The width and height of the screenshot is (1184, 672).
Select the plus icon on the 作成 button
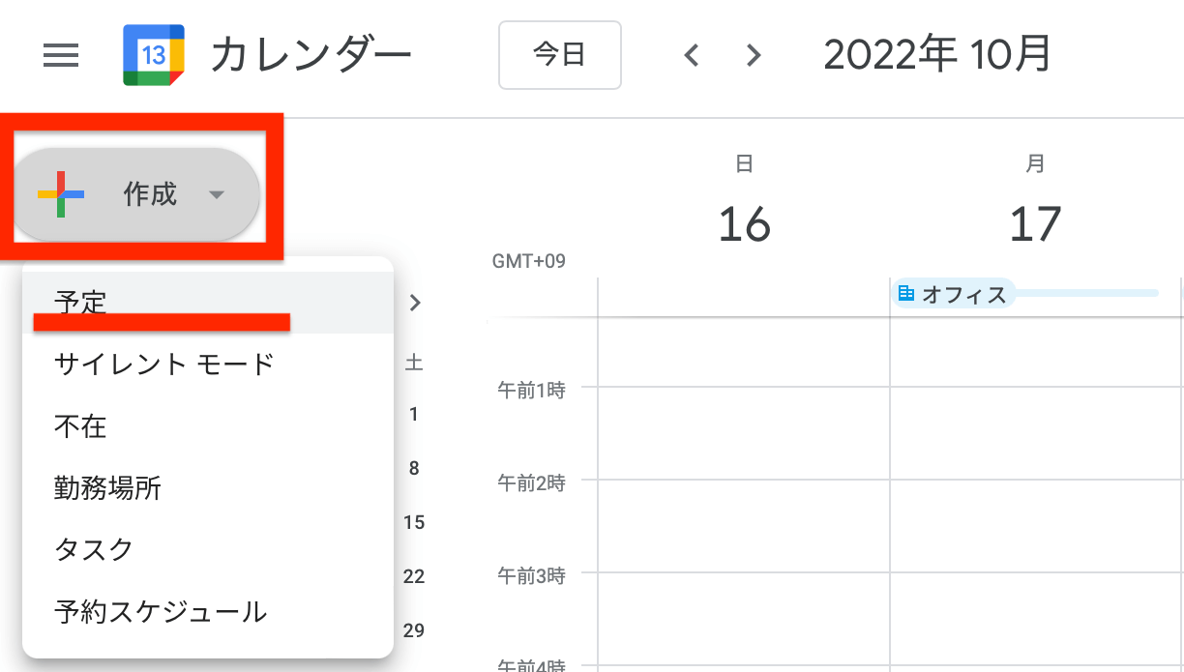pos(61,193)
